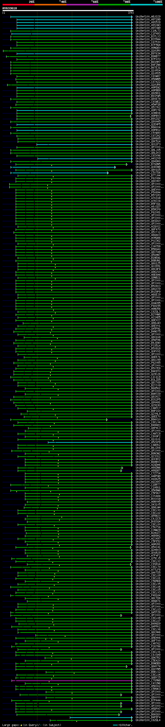Click the red 20% identity color bar
The image size is (165, 727).
pos(18,5)
